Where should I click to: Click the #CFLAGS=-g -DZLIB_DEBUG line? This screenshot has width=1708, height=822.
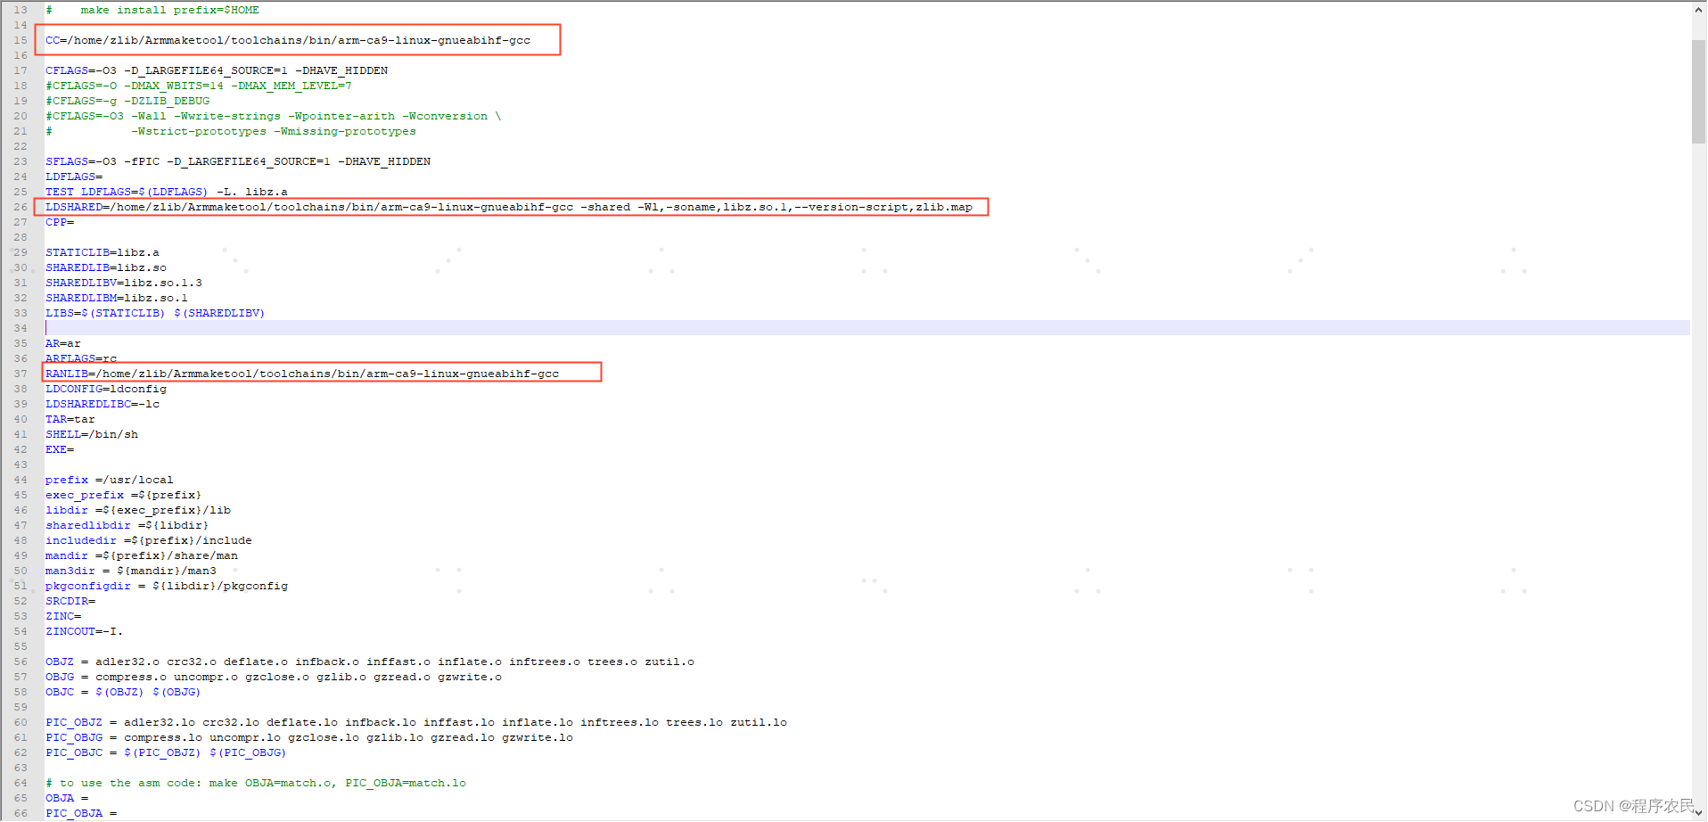click(127, 101)
